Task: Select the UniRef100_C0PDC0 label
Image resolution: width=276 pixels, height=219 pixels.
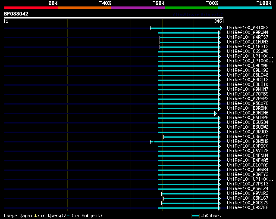Action: pos(248,146)
